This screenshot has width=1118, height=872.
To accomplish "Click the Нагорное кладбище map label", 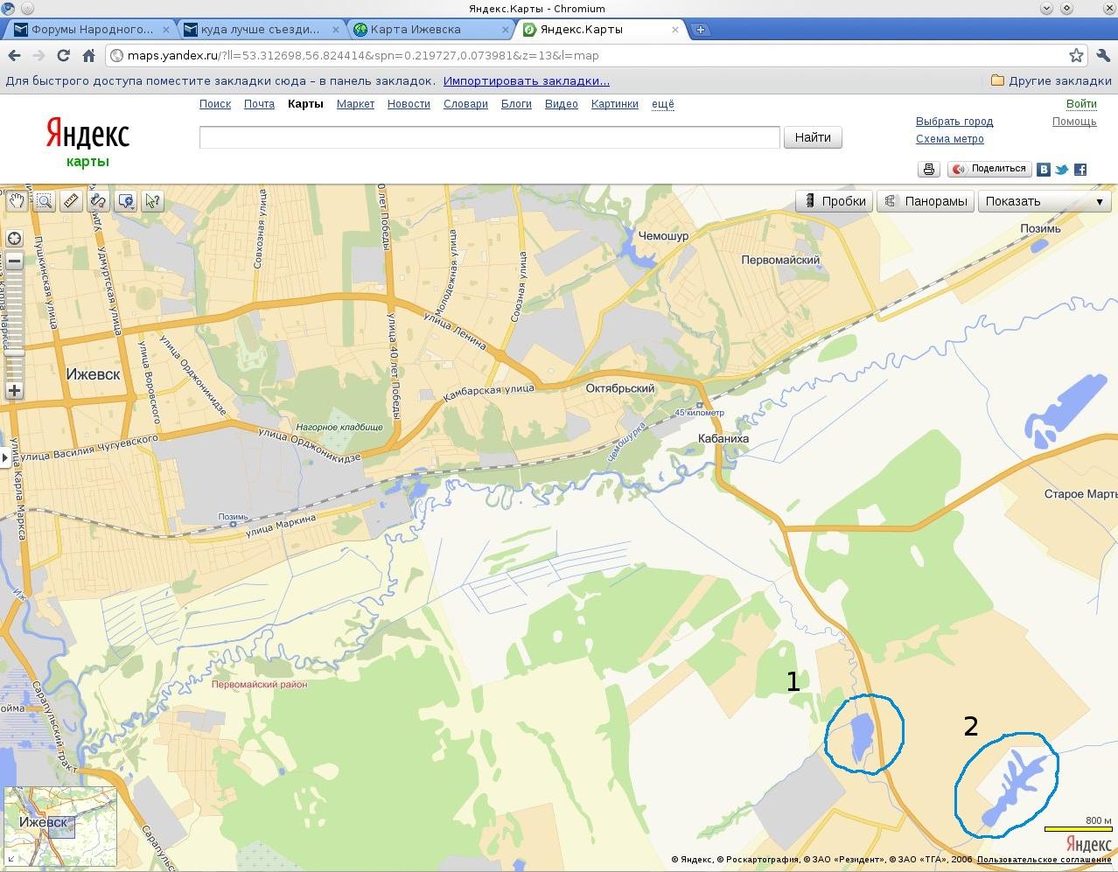I will 339,427.
